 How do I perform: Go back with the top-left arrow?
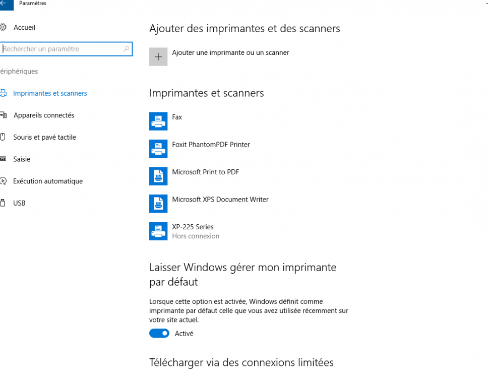(x=3, y=4)
